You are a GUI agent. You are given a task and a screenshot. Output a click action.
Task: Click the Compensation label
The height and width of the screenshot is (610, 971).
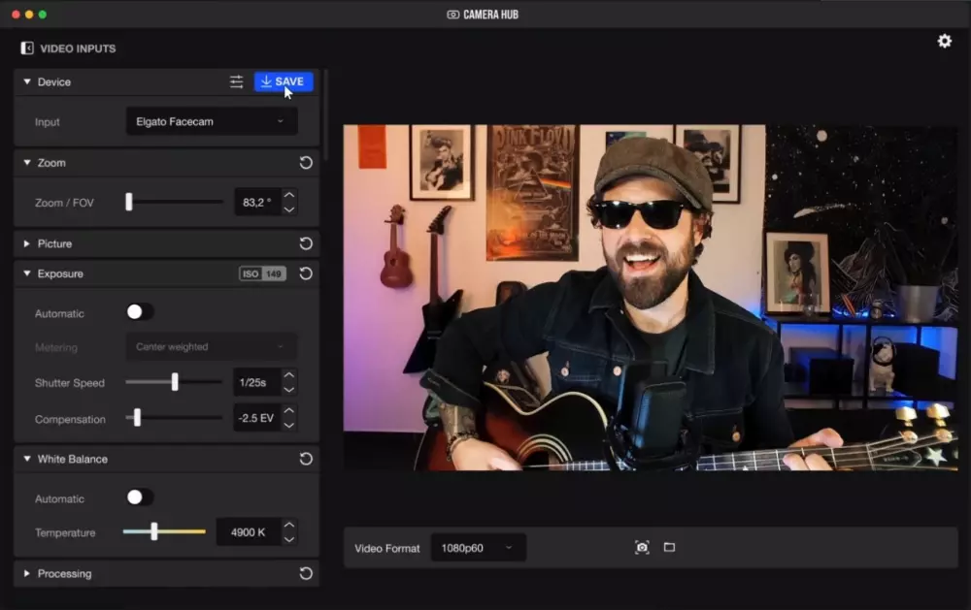(x=70, y=420)
